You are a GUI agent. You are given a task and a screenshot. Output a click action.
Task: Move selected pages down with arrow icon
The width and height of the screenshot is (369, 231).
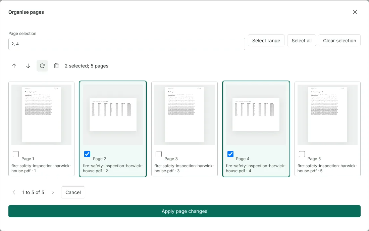28,66
